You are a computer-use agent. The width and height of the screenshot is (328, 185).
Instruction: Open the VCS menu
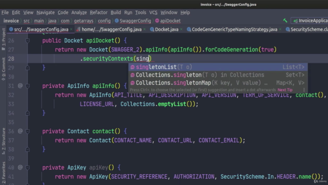(x=153, y=12)
